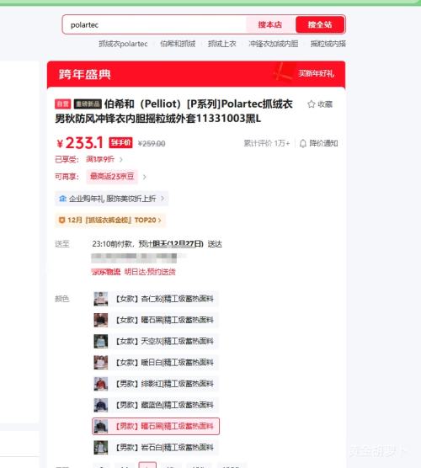Open the 【男款】藏蓝色 color thumbnail

tap(101, 405)
